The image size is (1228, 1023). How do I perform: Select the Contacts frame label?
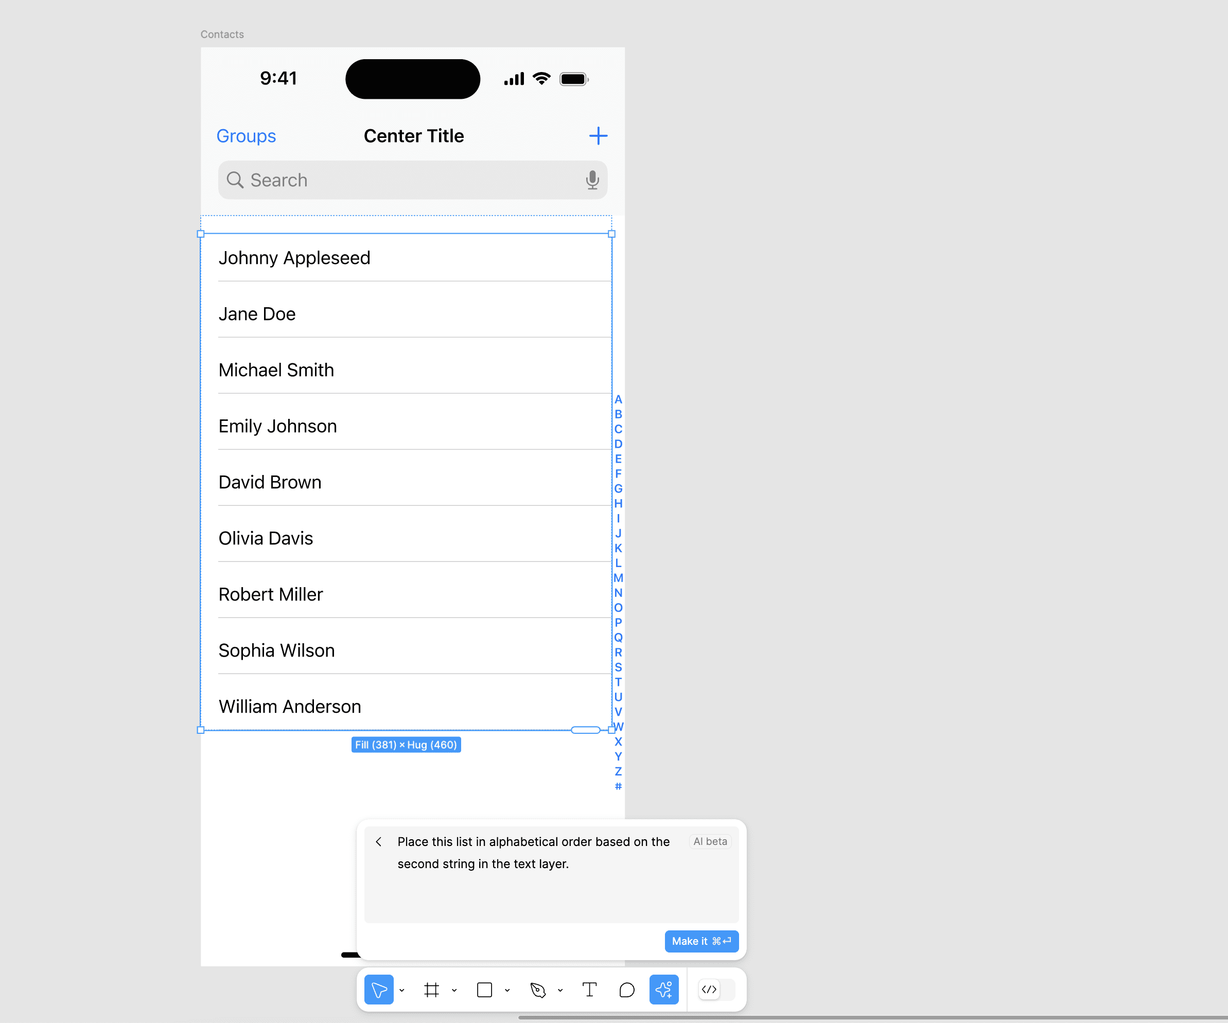tap(222, 34)
